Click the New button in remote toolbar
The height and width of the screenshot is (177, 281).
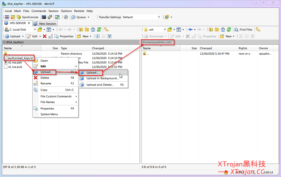click(226, 36)
